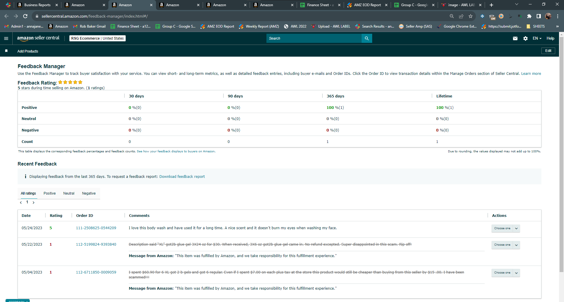Click in the Seller Central search field
564x302 pixels.
tap(314, 38)
